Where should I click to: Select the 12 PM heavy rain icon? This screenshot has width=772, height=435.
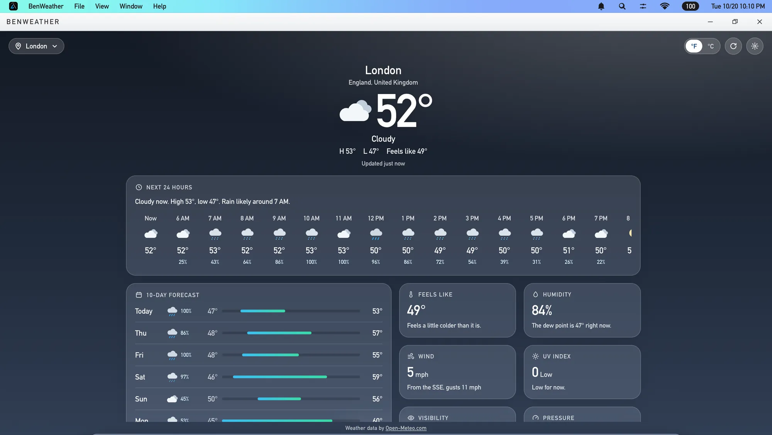(x=376, y=234)
